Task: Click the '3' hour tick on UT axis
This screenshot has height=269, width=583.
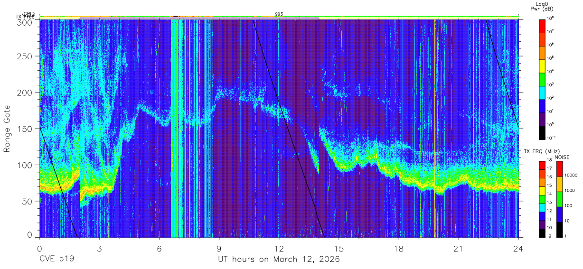Action: click(100, 249)
